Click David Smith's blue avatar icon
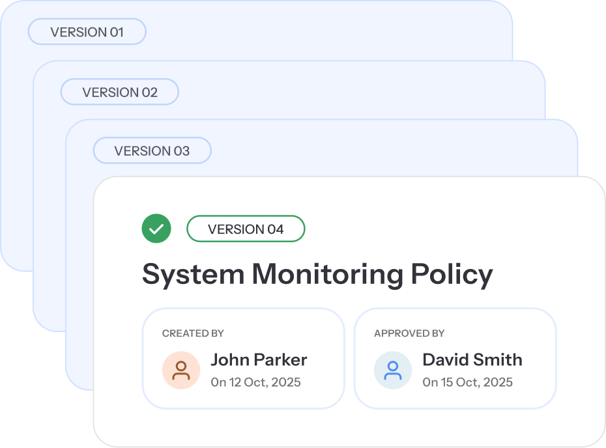Image resolution: width=606 pixels, height=448 pixels. 392,371
